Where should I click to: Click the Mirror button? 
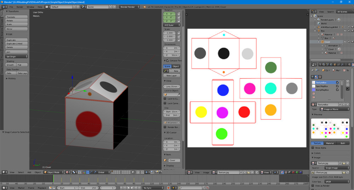(x=17, y=29)
